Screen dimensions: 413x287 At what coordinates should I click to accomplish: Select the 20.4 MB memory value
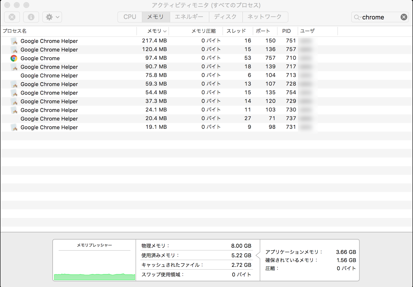point(156,118)
